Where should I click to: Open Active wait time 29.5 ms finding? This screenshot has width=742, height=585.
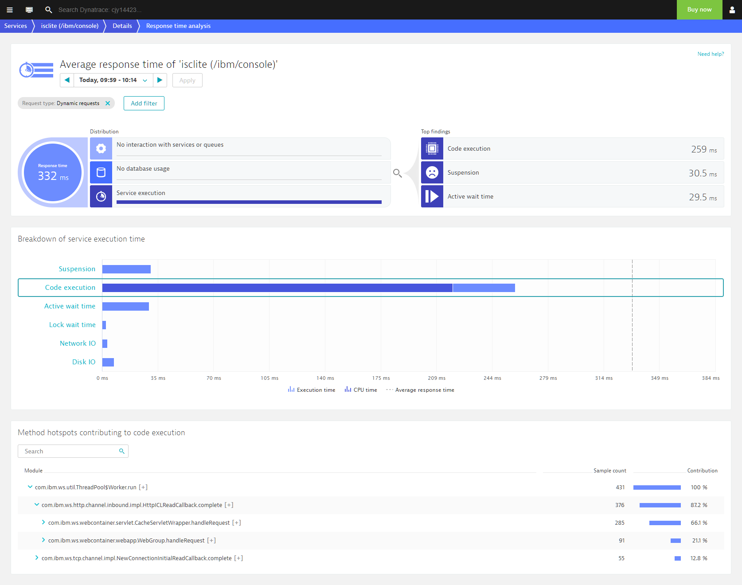[x=573, y=196]
